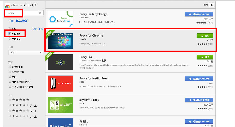Click the star rating of Proxy for Netflix Free
This screenshot has height=127, width=235.
(x=202, y=87)
